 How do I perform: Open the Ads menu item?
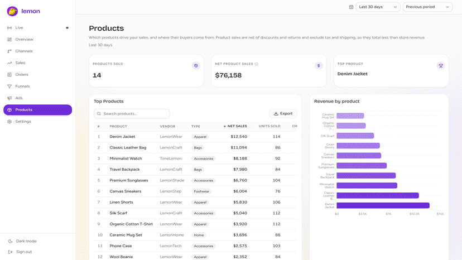[38, 98]
